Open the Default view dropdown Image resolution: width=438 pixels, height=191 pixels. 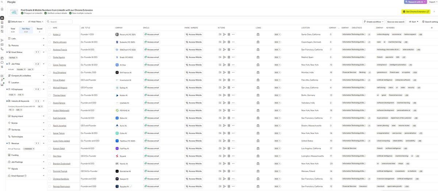[17, 22]
